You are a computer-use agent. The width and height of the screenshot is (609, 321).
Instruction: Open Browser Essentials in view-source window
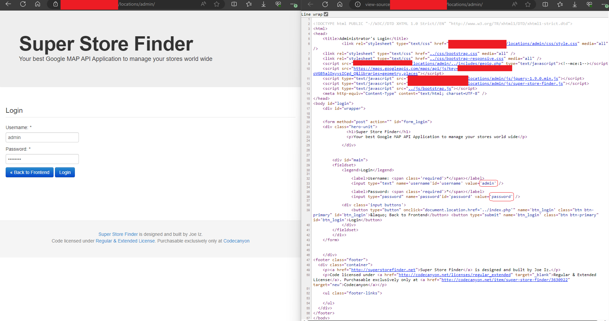[589, 4]
